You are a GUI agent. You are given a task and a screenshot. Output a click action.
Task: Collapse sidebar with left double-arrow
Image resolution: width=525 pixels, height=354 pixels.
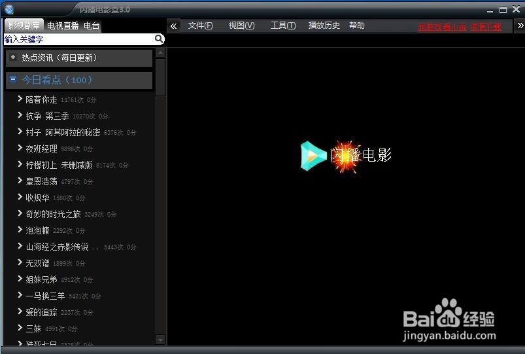[x=173, y=26]
